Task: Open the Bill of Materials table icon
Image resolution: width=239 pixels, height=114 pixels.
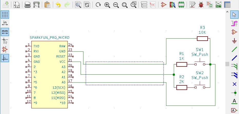Action: click(x=227, y=5)
